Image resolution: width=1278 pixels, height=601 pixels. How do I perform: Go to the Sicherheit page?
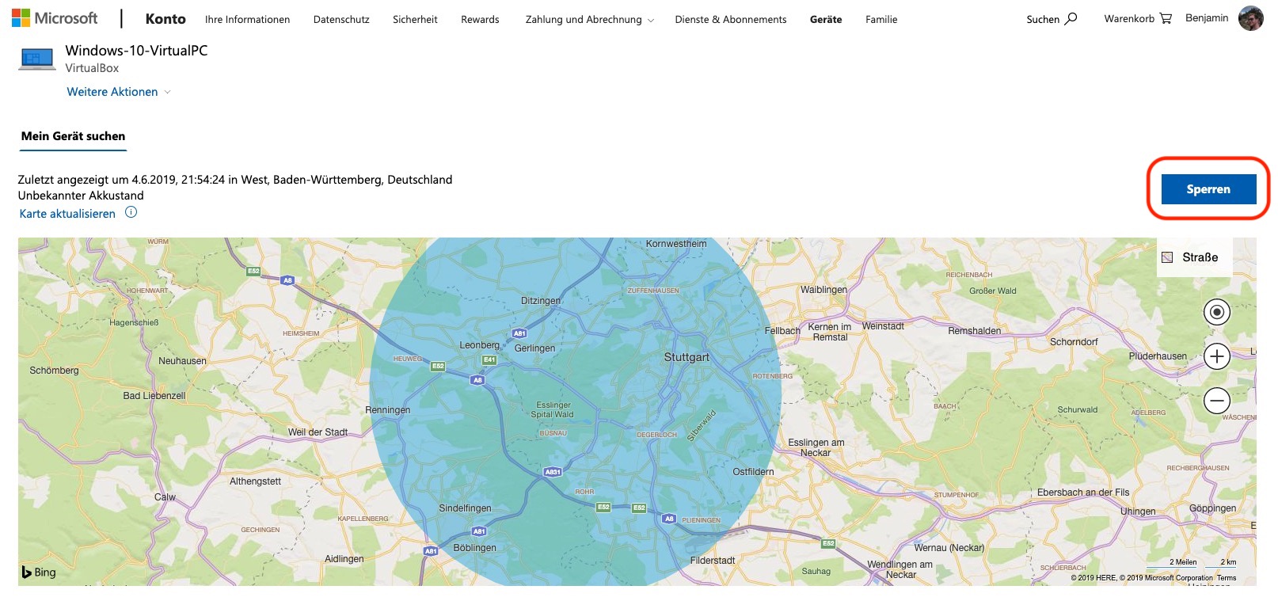tap(415, 19)
